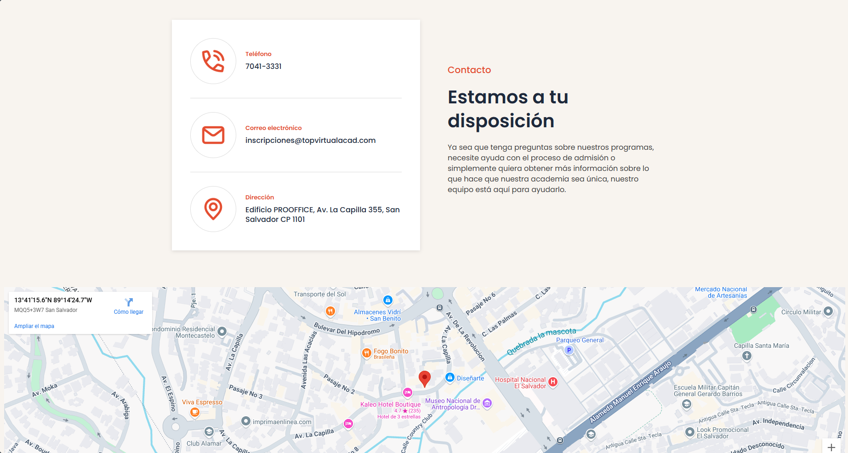Click the Círculo Militar map marker
The image size is (848, 453).
click(x=828, y=311)
